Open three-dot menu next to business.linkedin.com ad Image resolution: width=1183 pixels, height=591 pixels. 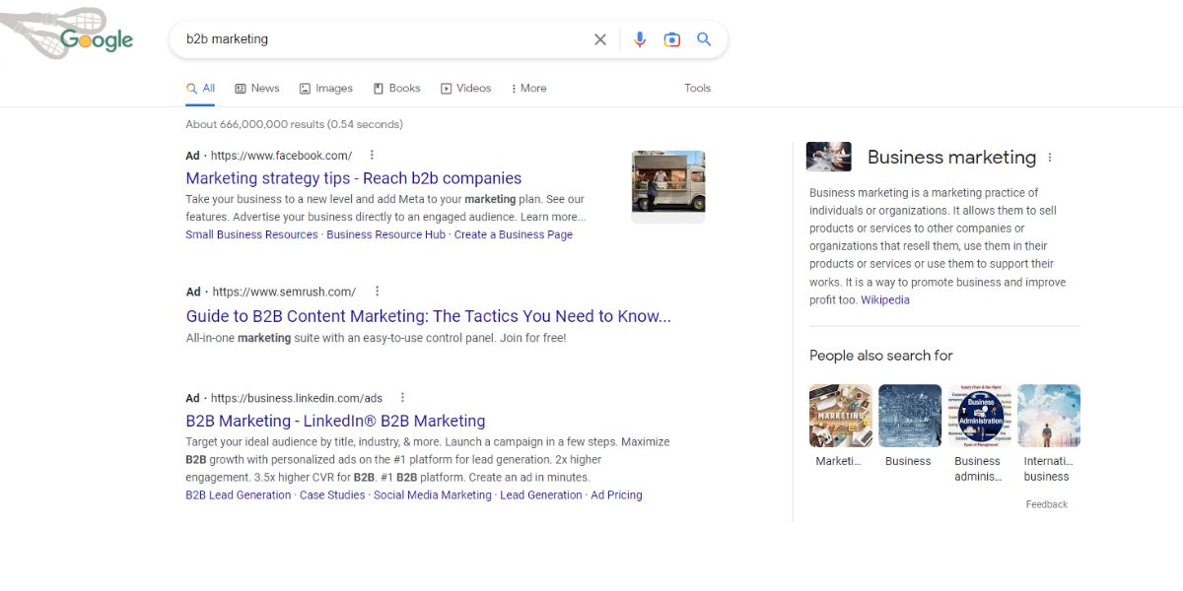coord(402,398)
